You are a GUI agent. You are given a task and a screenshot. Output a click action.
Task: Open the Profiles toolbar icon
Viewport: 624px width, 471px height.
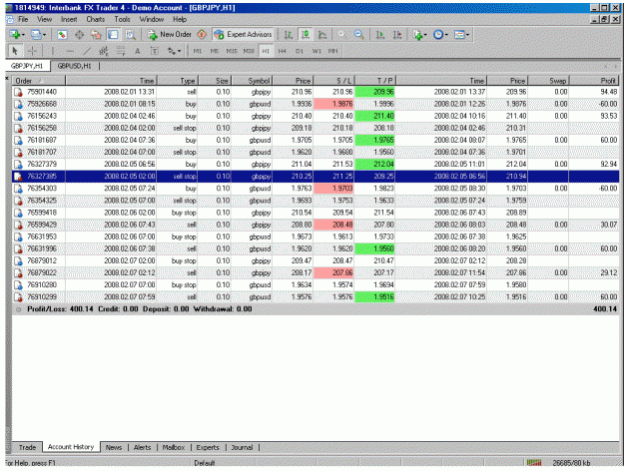coord(36,35)
